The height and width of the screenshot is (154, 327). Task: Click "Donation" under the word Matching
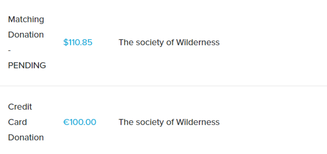tap(26, 35)
